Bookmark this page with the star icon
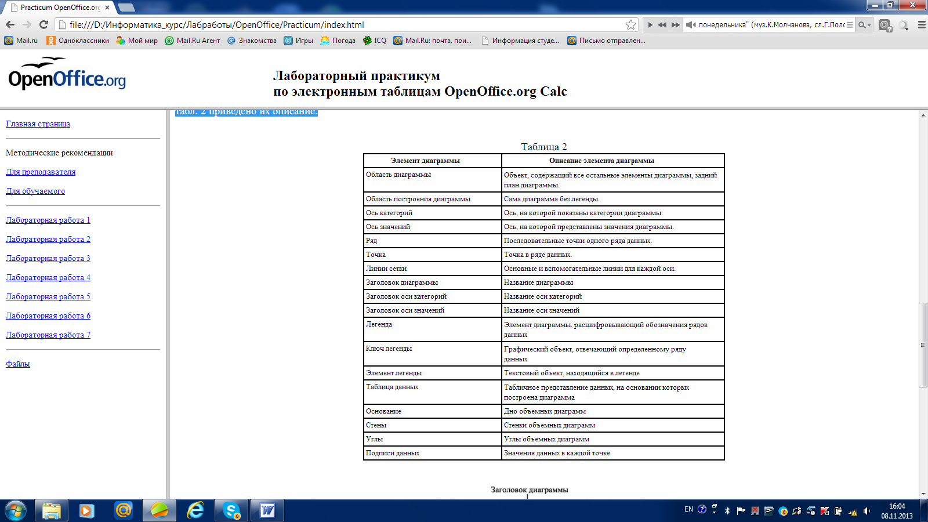 pos(630,24)
